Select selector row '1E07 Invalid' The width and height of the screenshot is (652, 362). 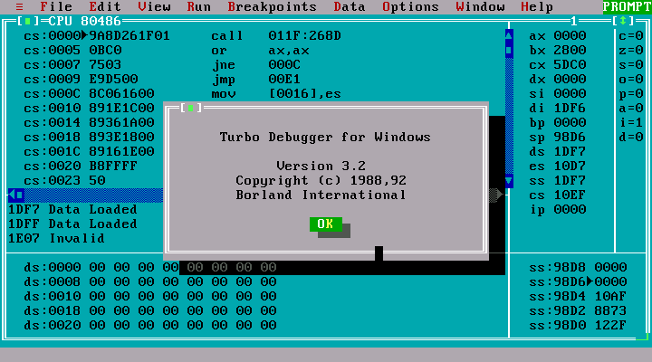coord(56,239)
